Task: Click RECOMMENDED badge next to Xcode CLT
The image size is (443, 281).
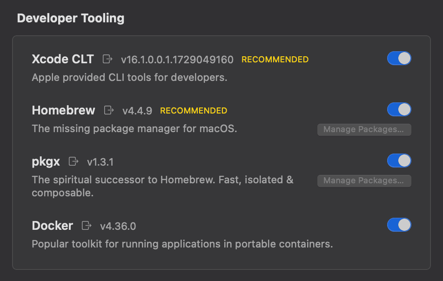Action: (275, 60)
